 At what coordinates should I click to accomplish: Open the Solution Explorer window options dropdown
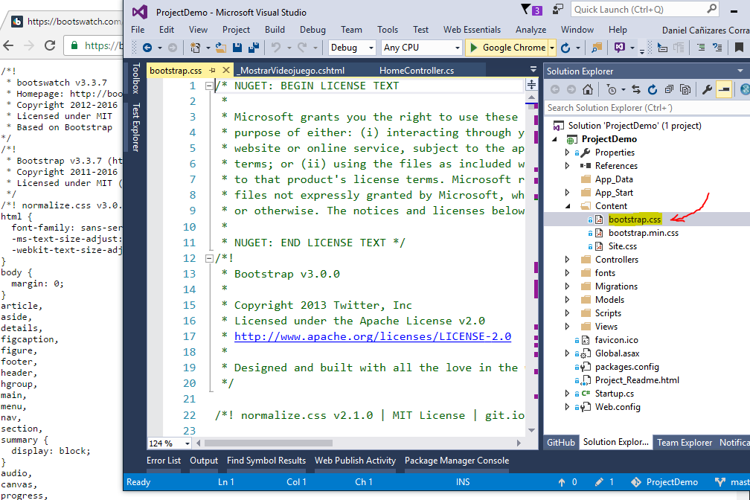[740, 71]
